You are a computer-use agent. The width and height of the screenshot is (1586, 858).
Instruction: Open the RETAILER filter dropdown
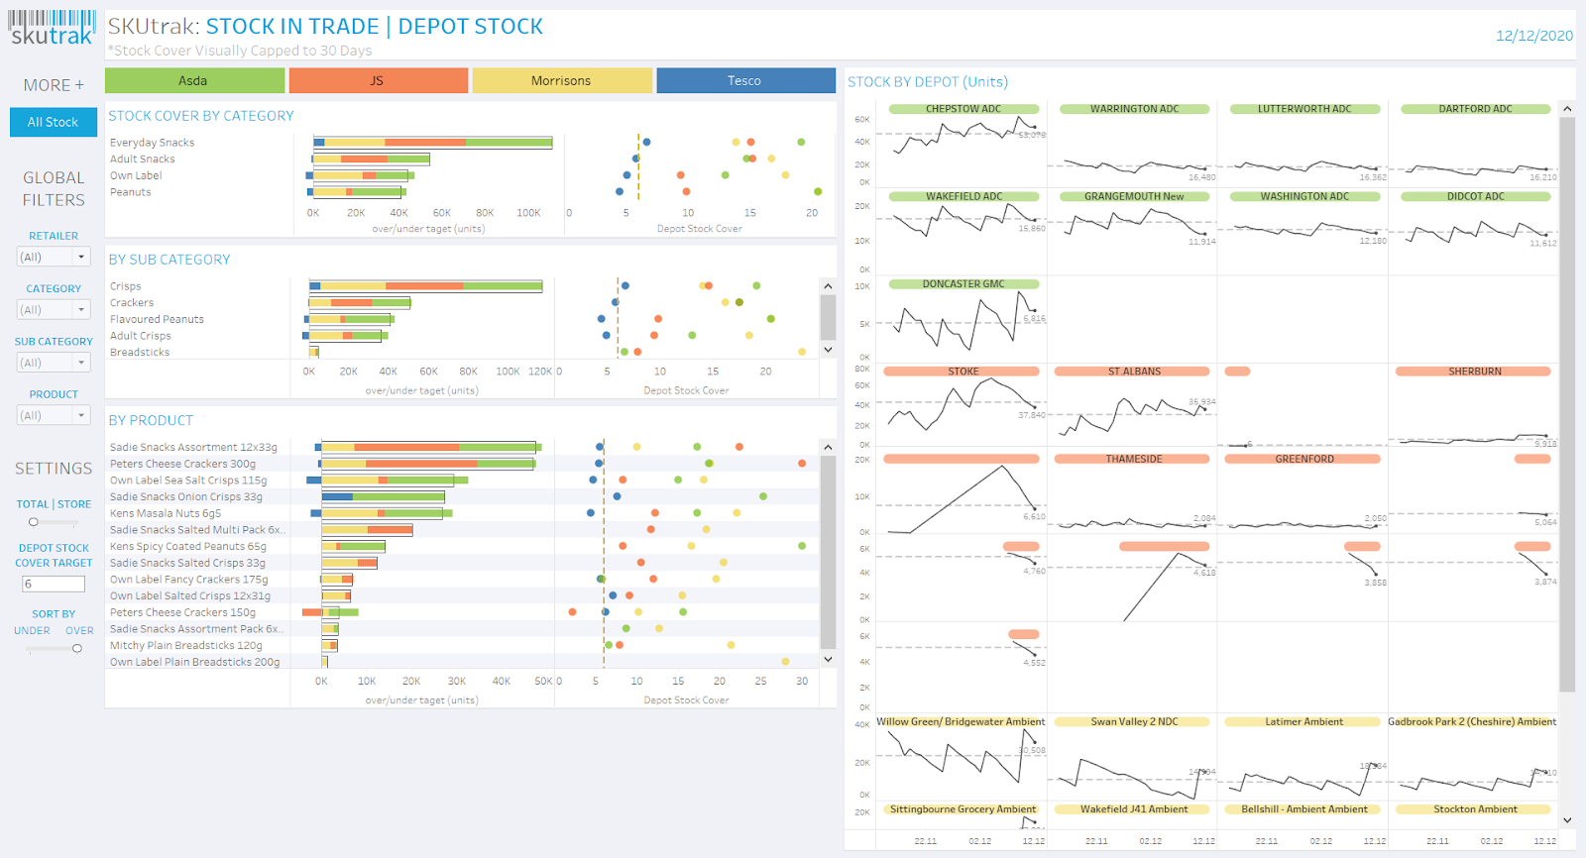coord(54,257)
